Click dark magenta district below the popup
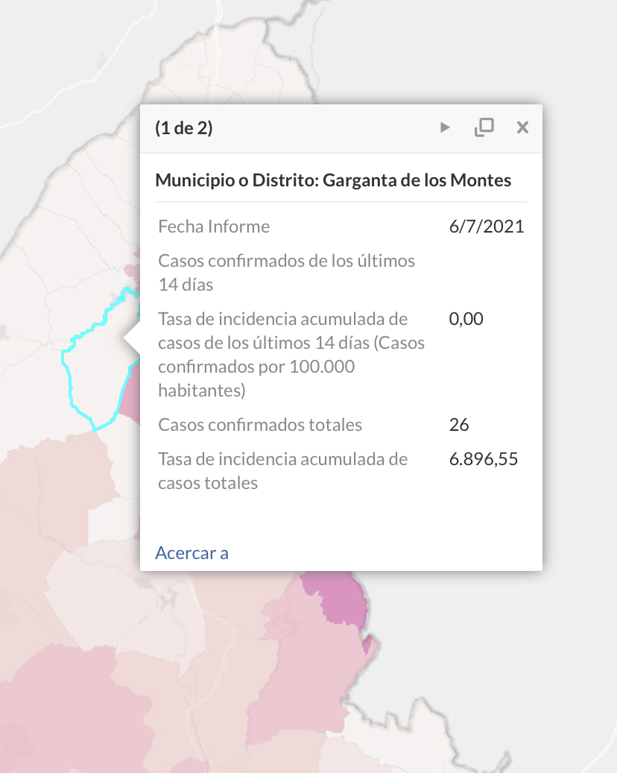This screenshot has width=617, height=773. 340,598
